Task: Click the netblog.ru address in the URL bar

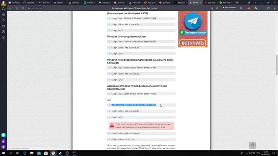Action: pyautogui.click(x=36, y=8)
